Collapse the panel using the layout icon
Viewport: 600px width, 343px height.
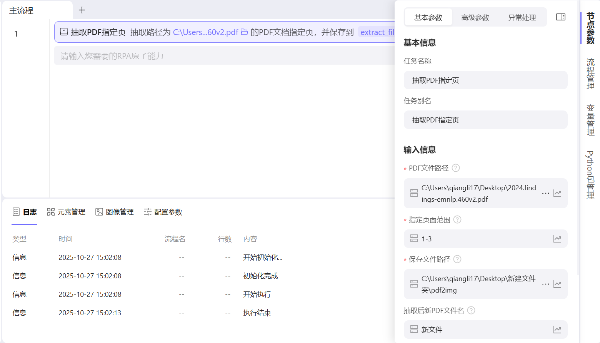tap(561, 17)
